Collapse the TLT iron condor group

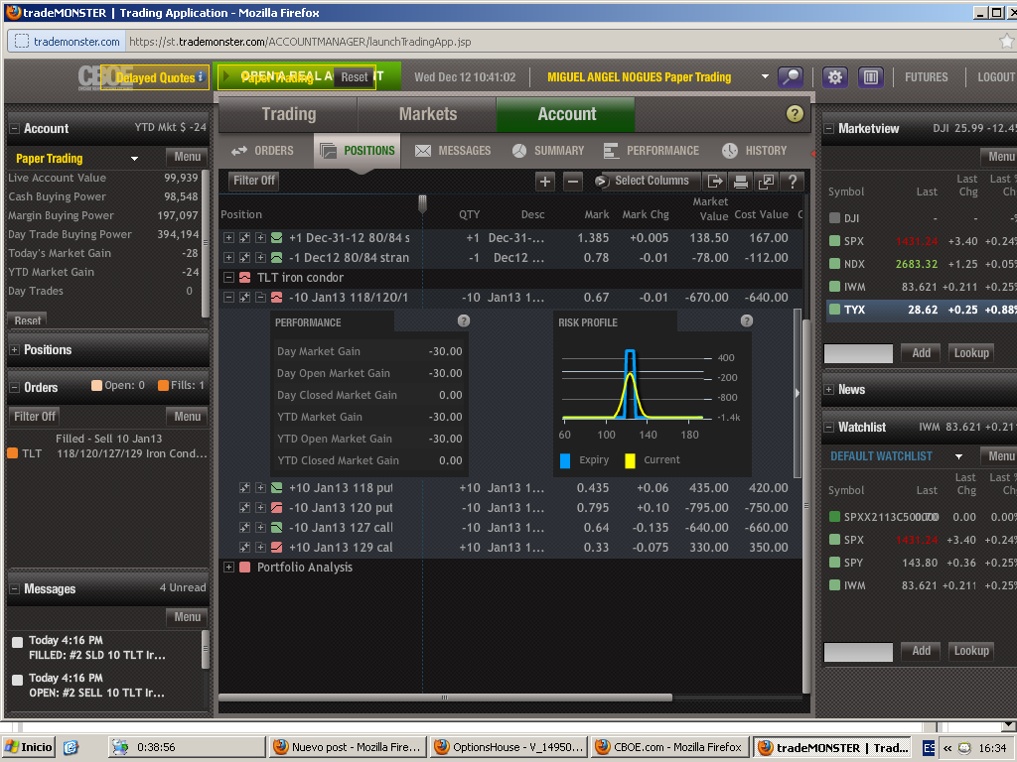coord(229,278)
